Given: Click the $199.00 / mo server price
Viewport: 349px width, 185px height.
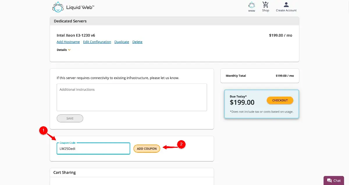Looking at the screenshot, I should (281, 35).
